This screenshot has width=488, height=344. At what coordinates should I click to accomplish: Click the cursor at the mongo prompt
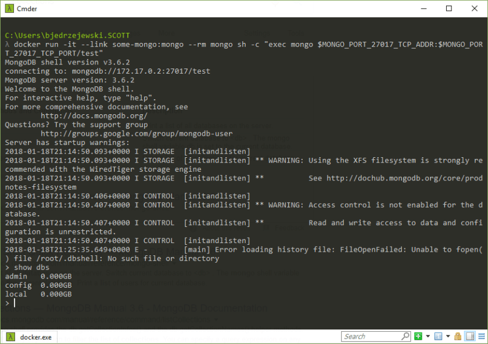pyautogui.click(x=15, y=303)
